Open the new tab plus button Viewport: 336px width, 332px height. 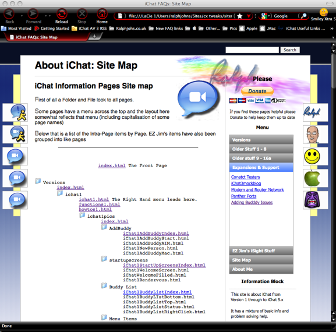coord(94,37)
